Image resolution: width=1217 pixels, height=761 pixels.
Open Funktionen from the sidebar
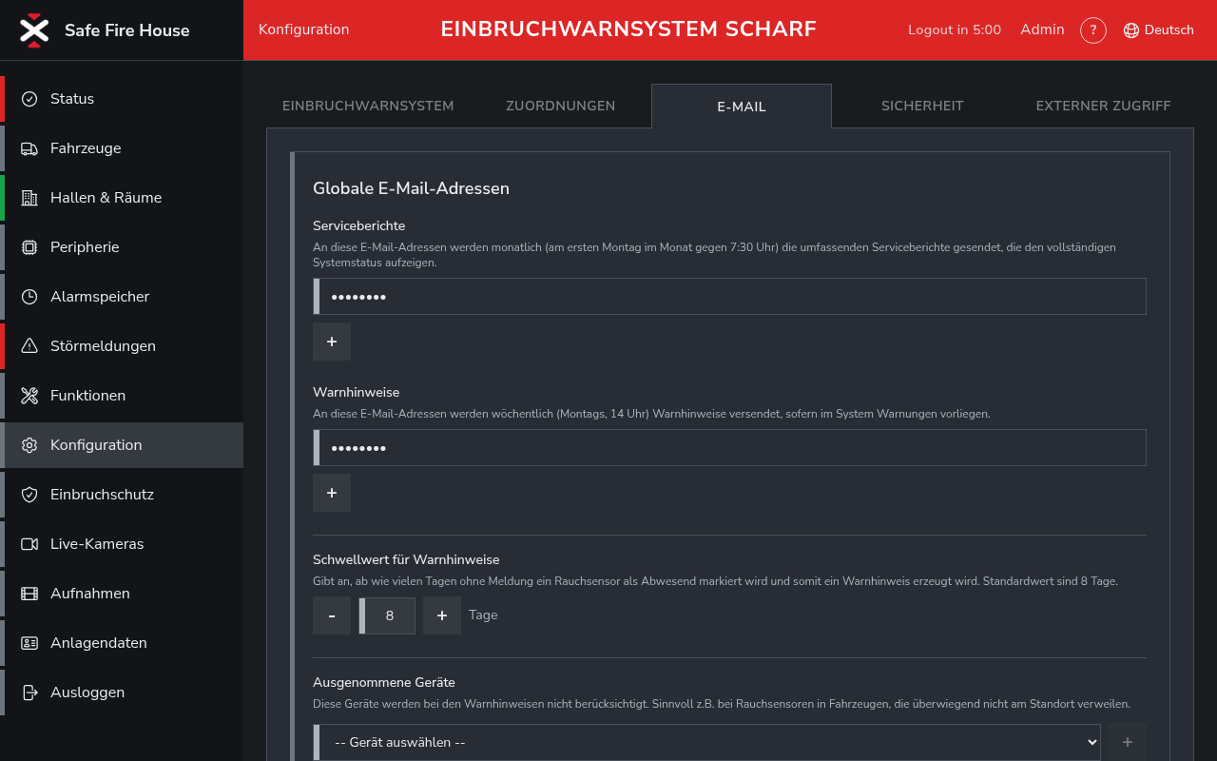[122, 396]
